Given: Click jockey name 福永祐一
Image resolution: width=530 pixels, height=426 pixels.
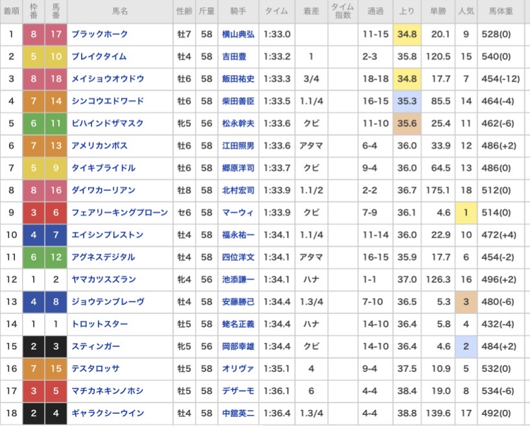Looking at the screenshot, I should [238, 235].
